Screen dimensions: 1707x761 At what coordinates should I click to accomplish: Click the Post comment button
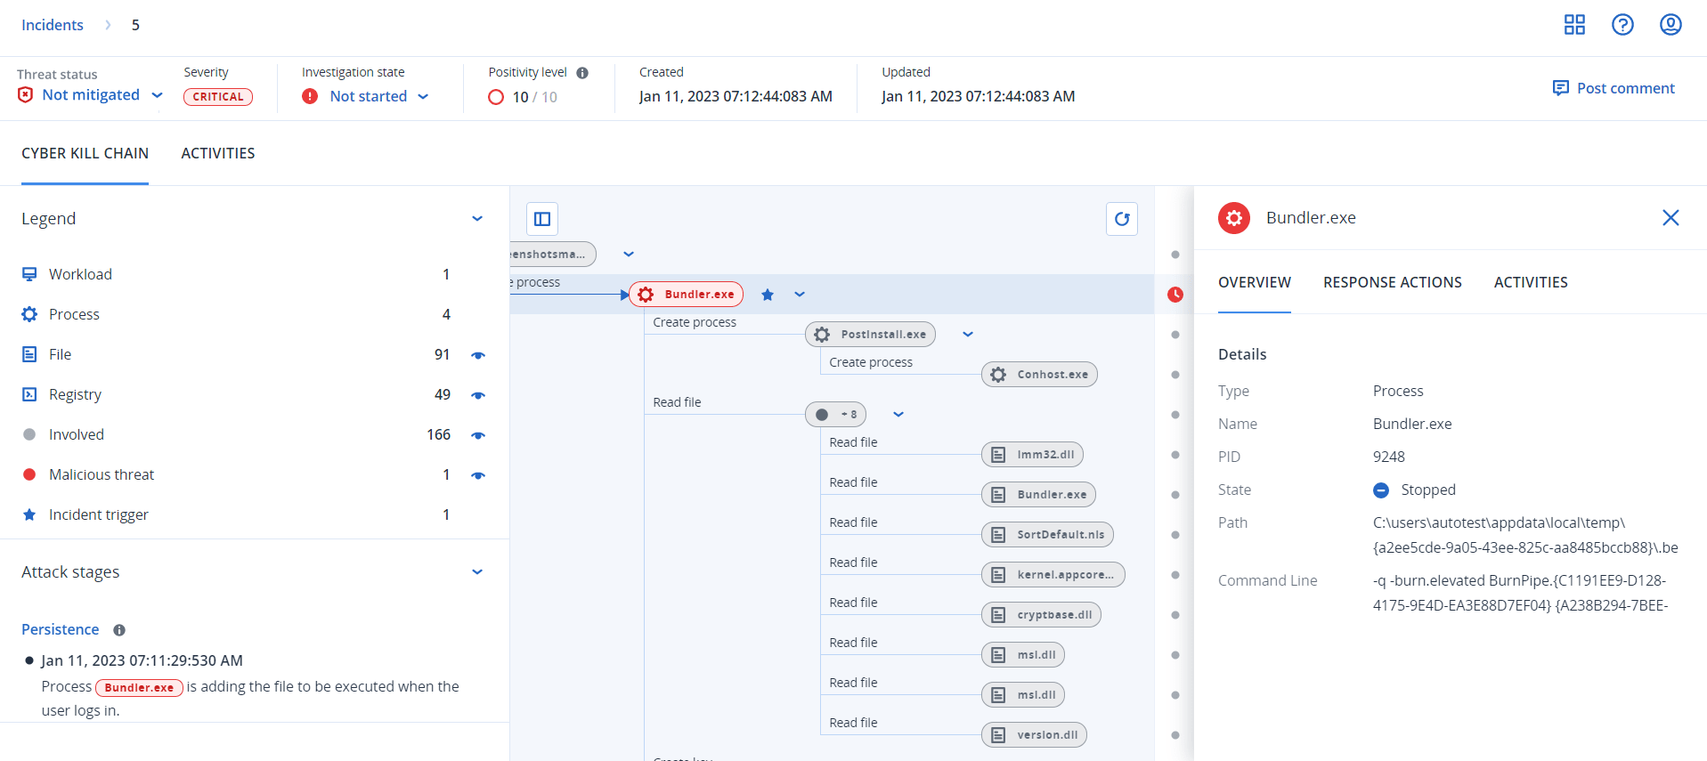[1614, 88]
